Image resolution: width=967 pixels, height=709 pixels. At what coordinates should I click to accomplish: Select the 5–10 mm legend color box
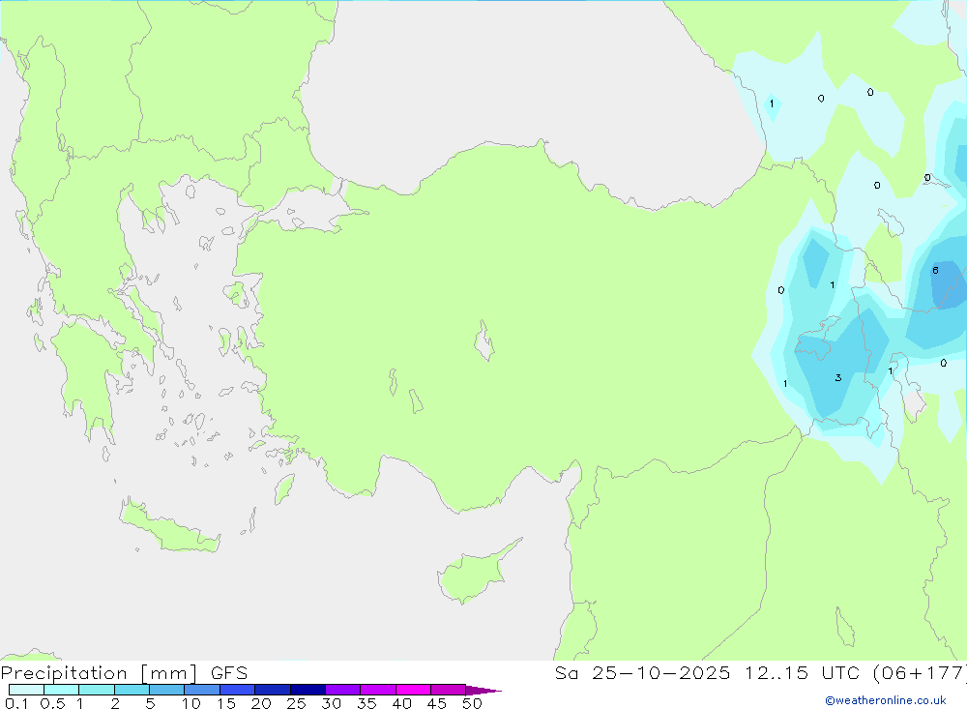(x=167, y=690)
